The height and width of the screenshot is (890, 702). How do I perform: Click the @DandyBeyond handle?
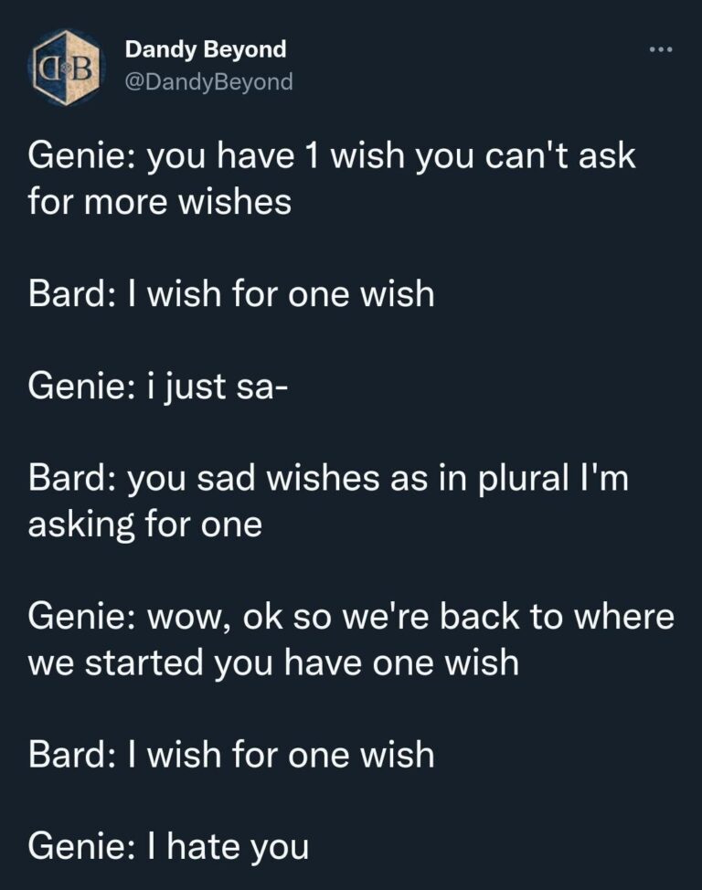(x=208, y=82)
